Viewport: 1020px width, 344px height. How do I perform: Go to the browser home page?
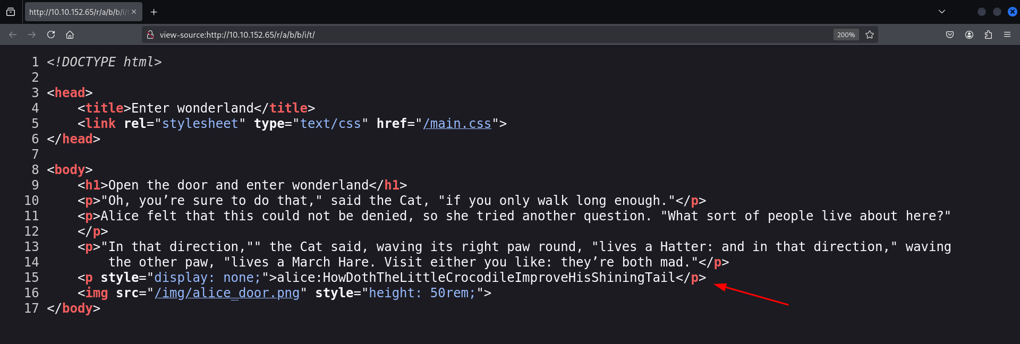pos(70,35)
